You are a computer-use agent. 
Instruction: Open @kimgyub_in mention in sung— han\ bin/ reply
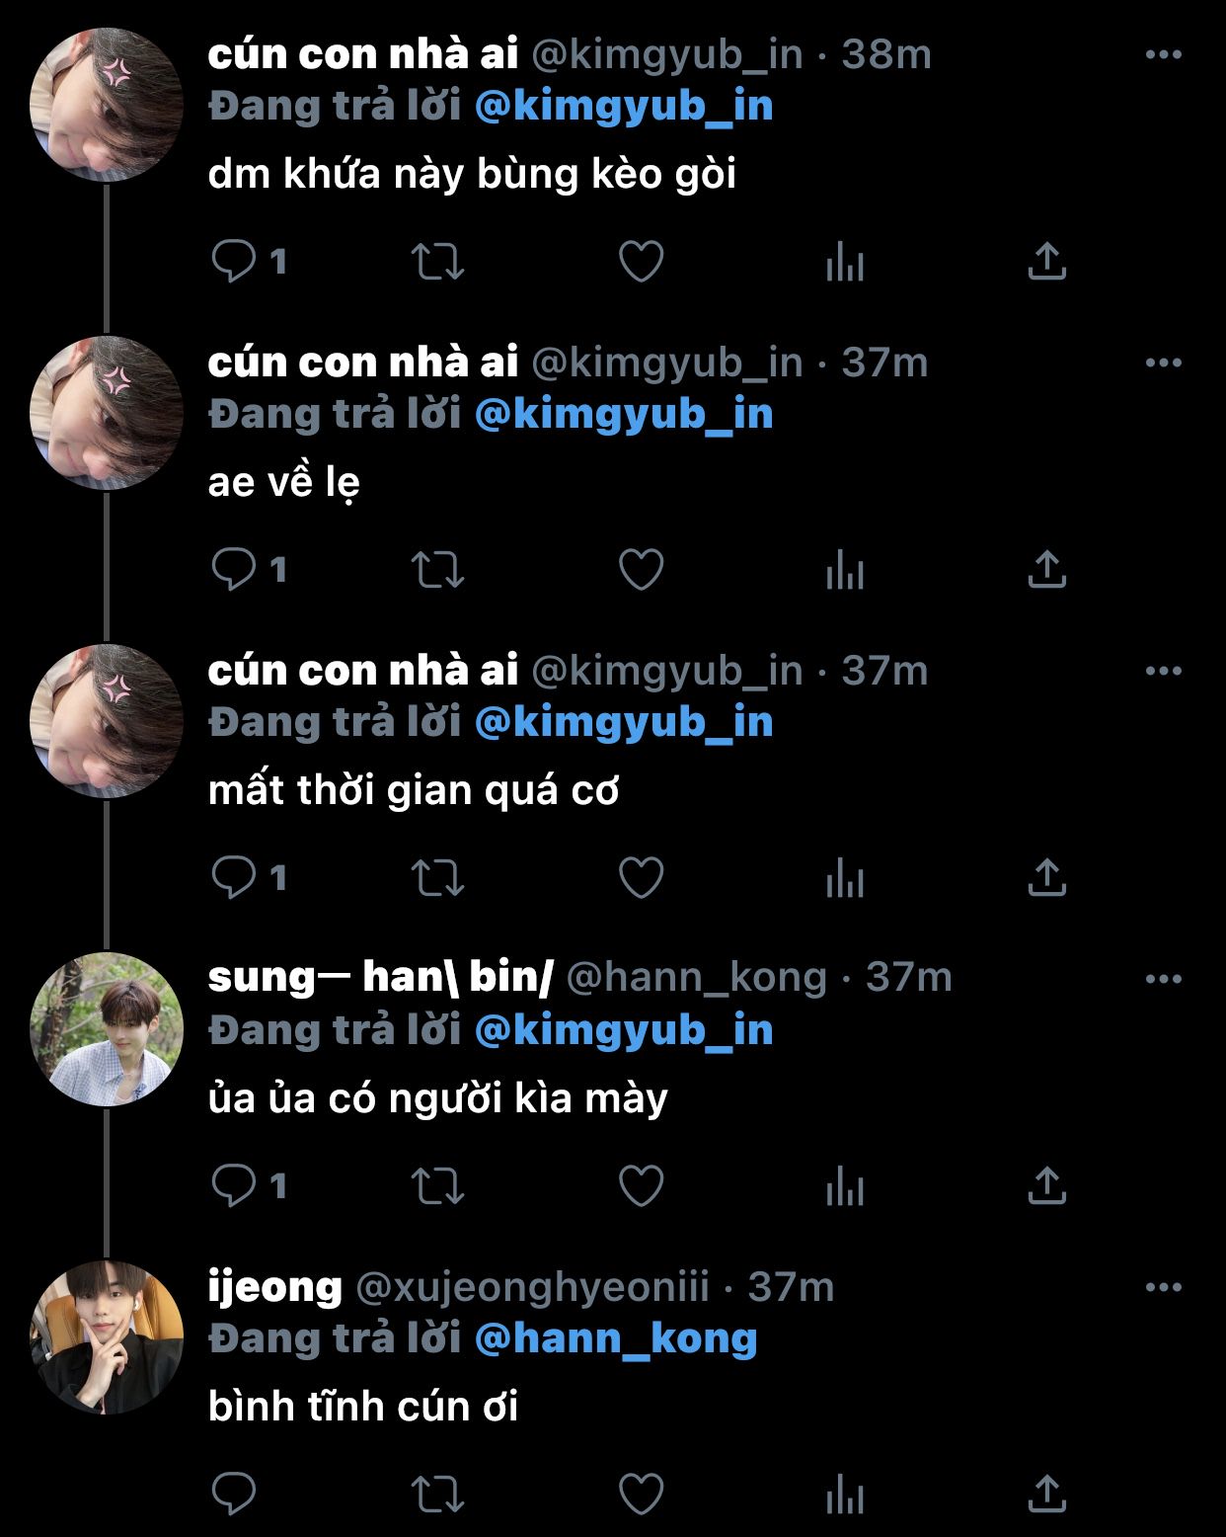pos(623,1031)
